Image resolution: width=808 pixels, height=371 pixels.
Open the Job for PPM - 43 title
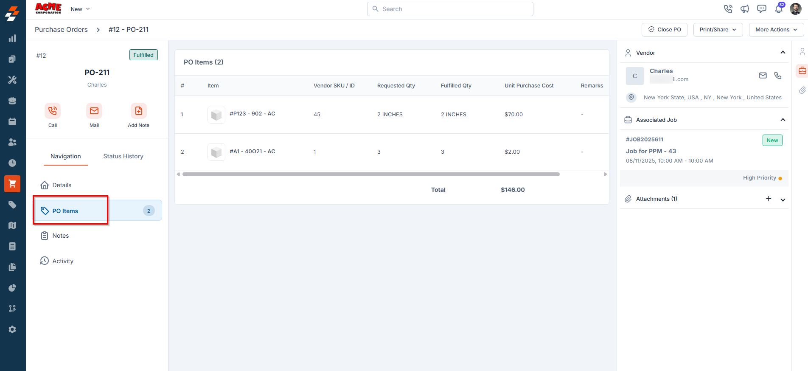[x=651, y=151]
